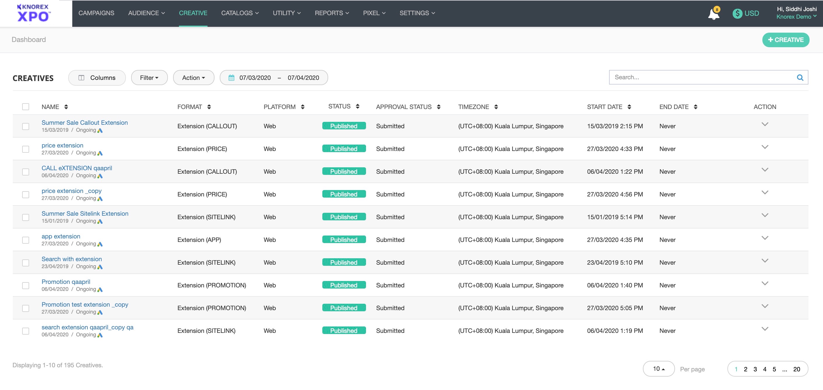Open Summer Sale Sitelink Extension link
Image resolution: width=823 pixels, height=390 pixels.
tap(85, 214)
